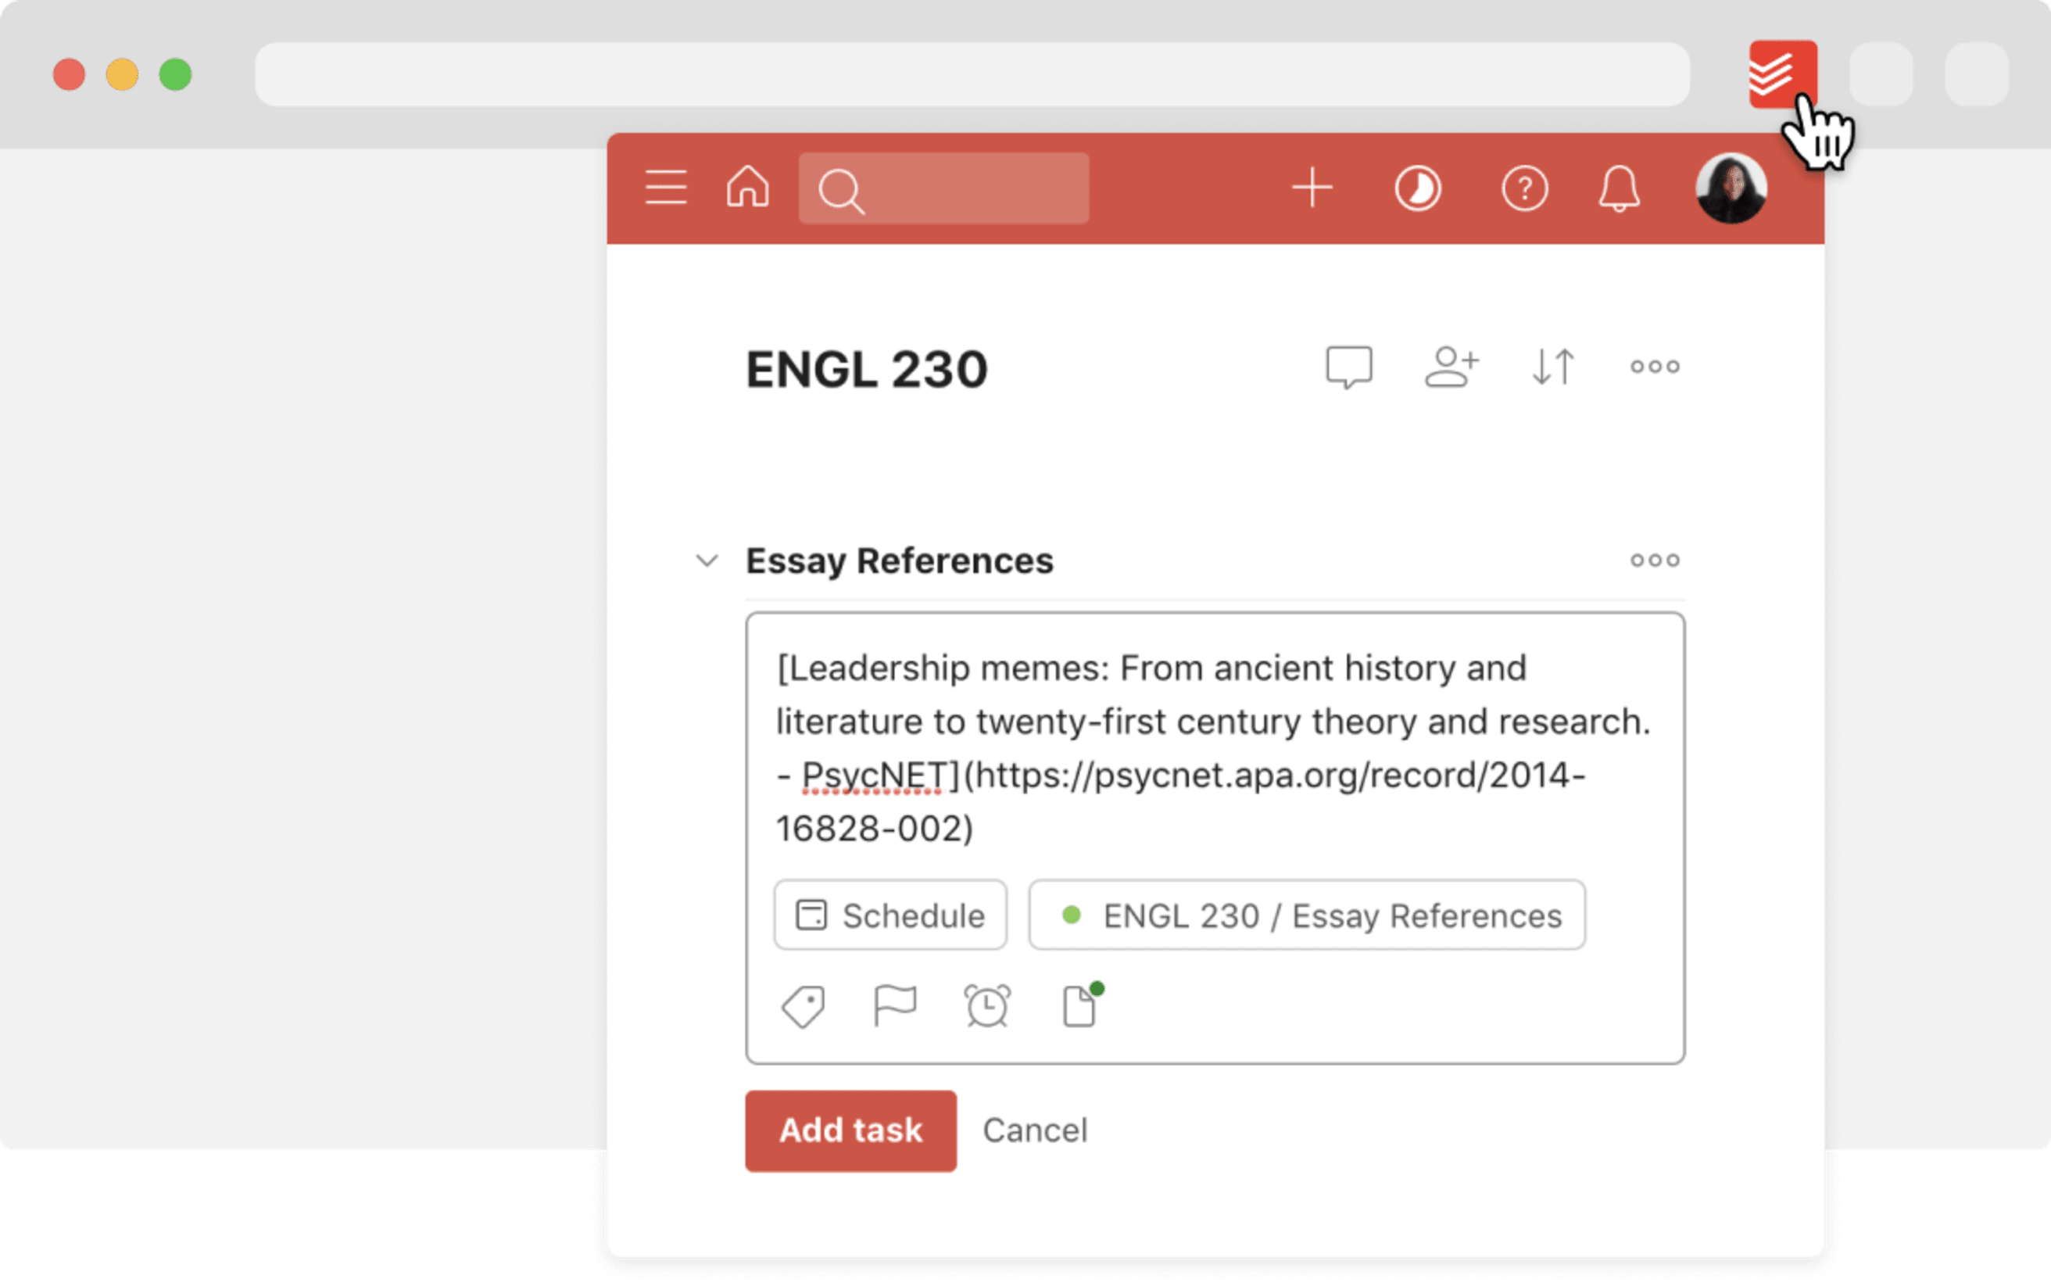Open the ENGL 230 / Essay References project selector
This screenshot has height=1286, width=2051.
1307,915
